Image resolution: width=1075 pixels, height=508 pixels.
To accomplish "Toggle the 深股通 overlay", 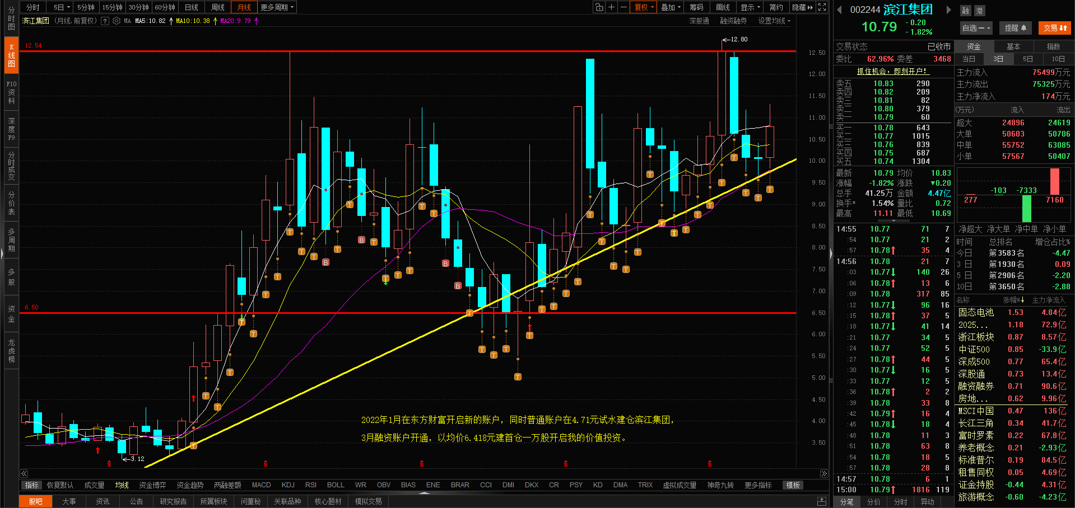I will point(699,21).
